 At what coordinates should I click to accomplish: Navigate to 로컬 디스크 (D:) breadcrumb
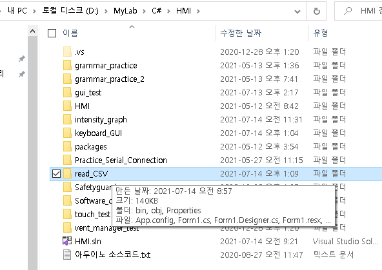70,11
